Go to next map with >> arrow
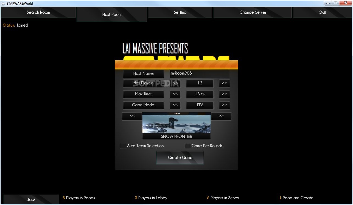 pyautogui.click(x=221, y=116)
